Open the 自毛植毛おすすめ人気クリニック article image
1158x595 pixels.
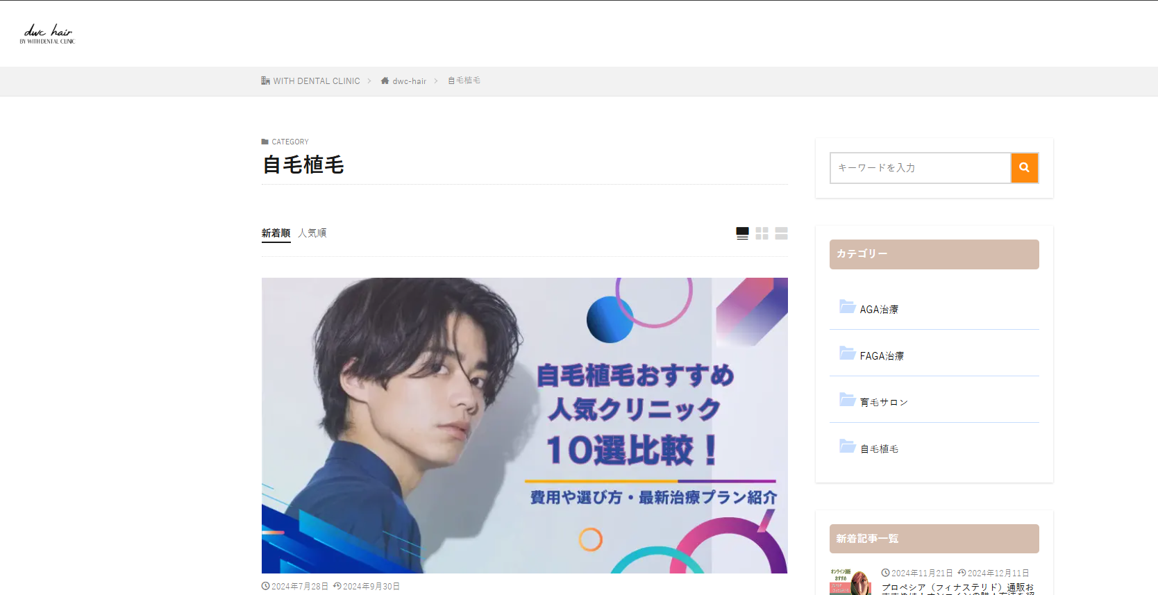tap(525, 426)
